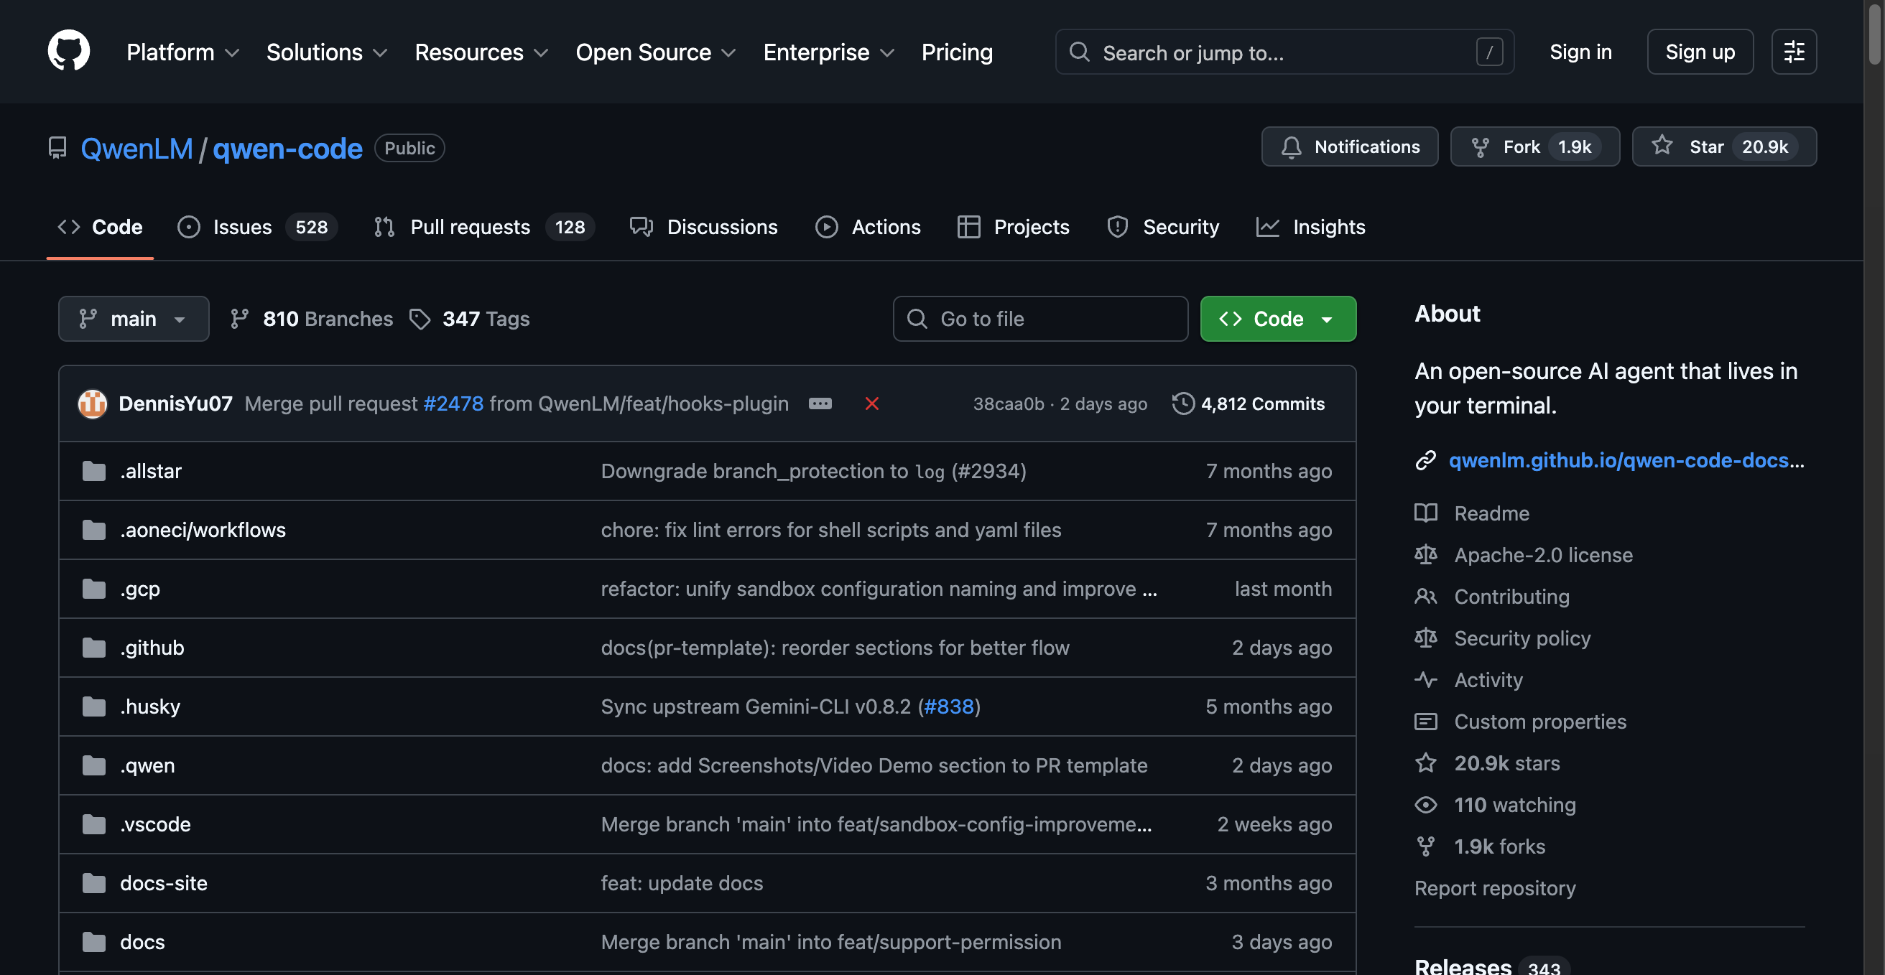This screenshot has width=1885, height=975.
Task: Expand the Platform menu
Action: pos(183,52)
